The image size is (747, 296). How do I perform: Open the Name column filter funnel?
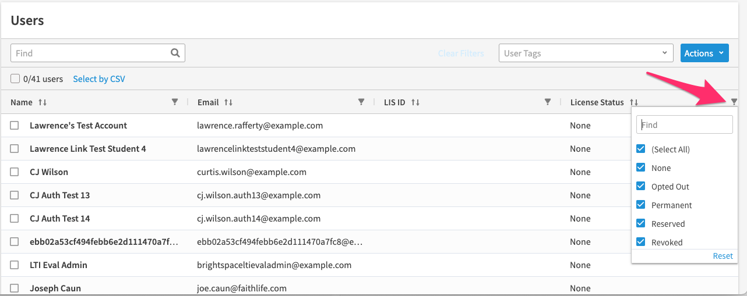pyautogui.click(x=175, y=102)
